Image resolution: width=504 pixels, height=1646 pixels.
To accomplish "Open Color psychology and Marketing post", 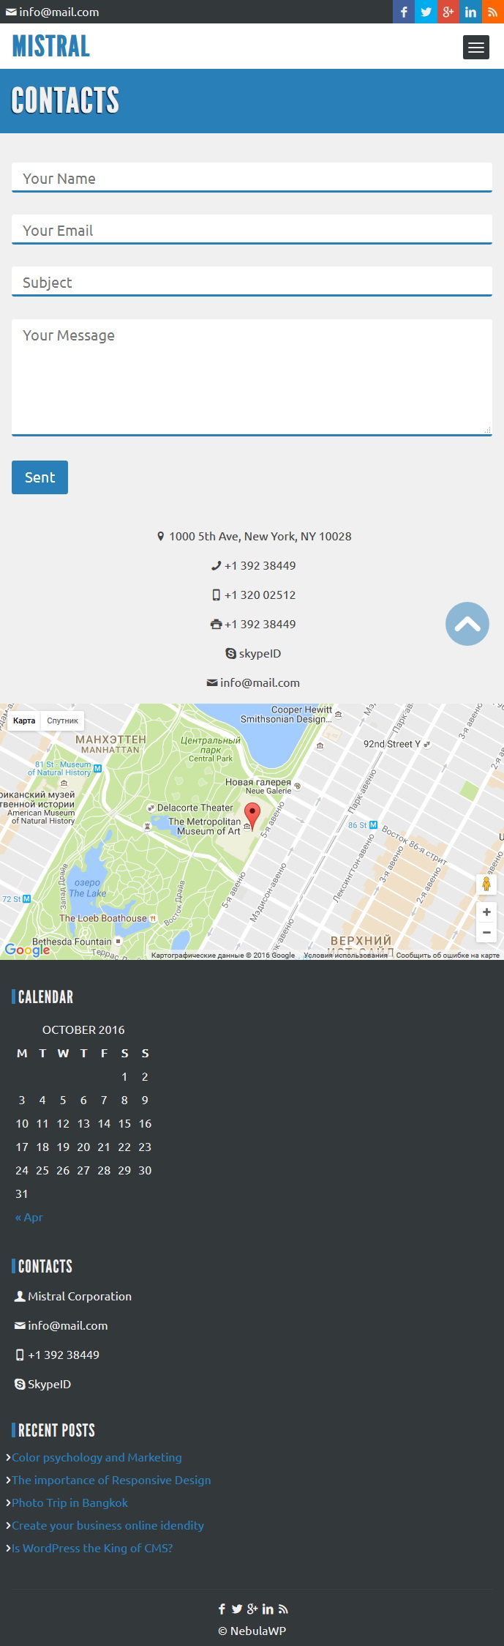I will 97,1457.
